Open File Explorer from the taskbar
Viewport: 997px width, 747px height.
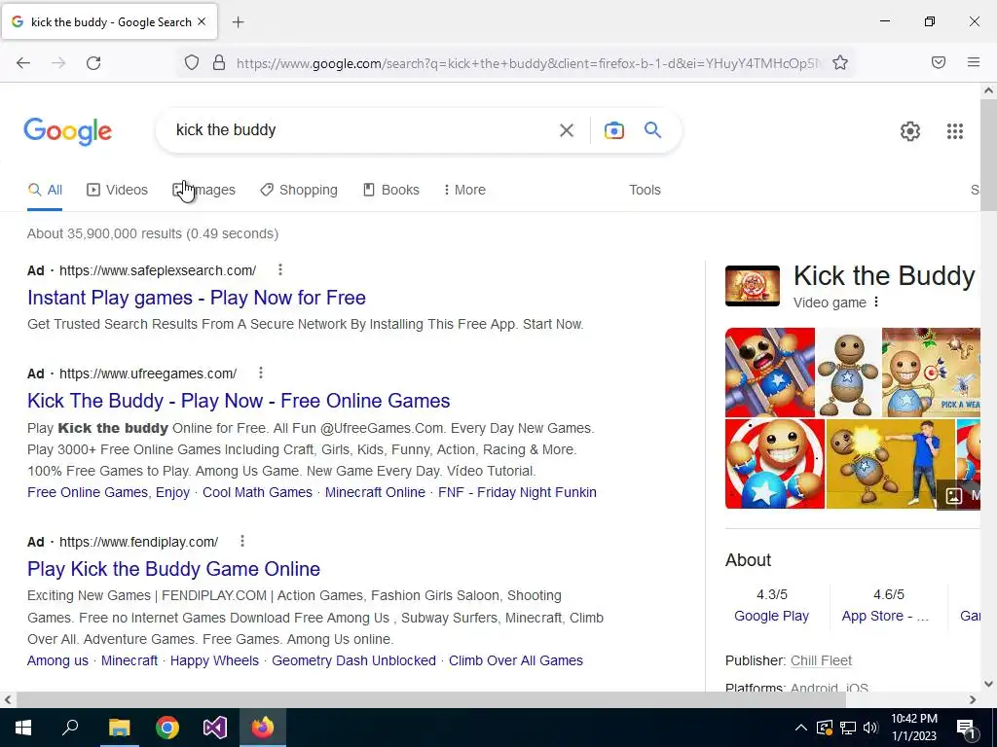[119, 728]
